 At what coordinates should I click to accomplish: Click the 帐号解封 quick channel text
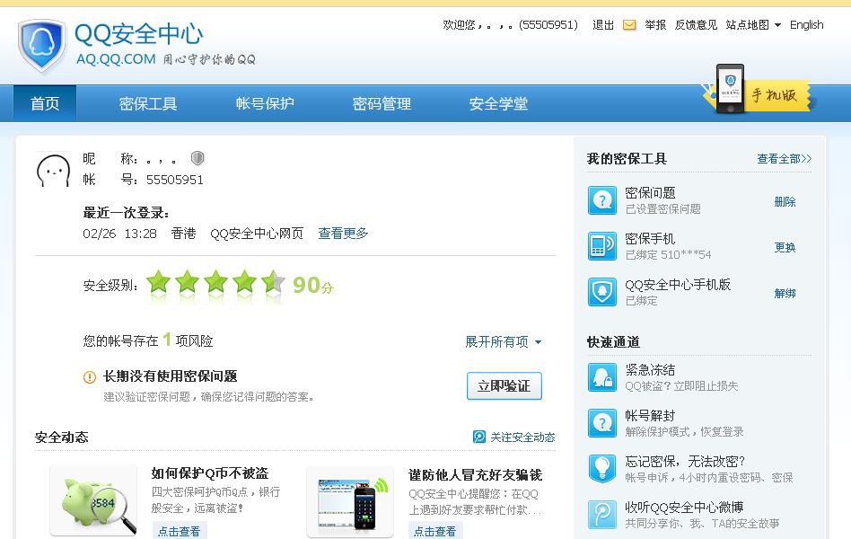pos(650,416)
